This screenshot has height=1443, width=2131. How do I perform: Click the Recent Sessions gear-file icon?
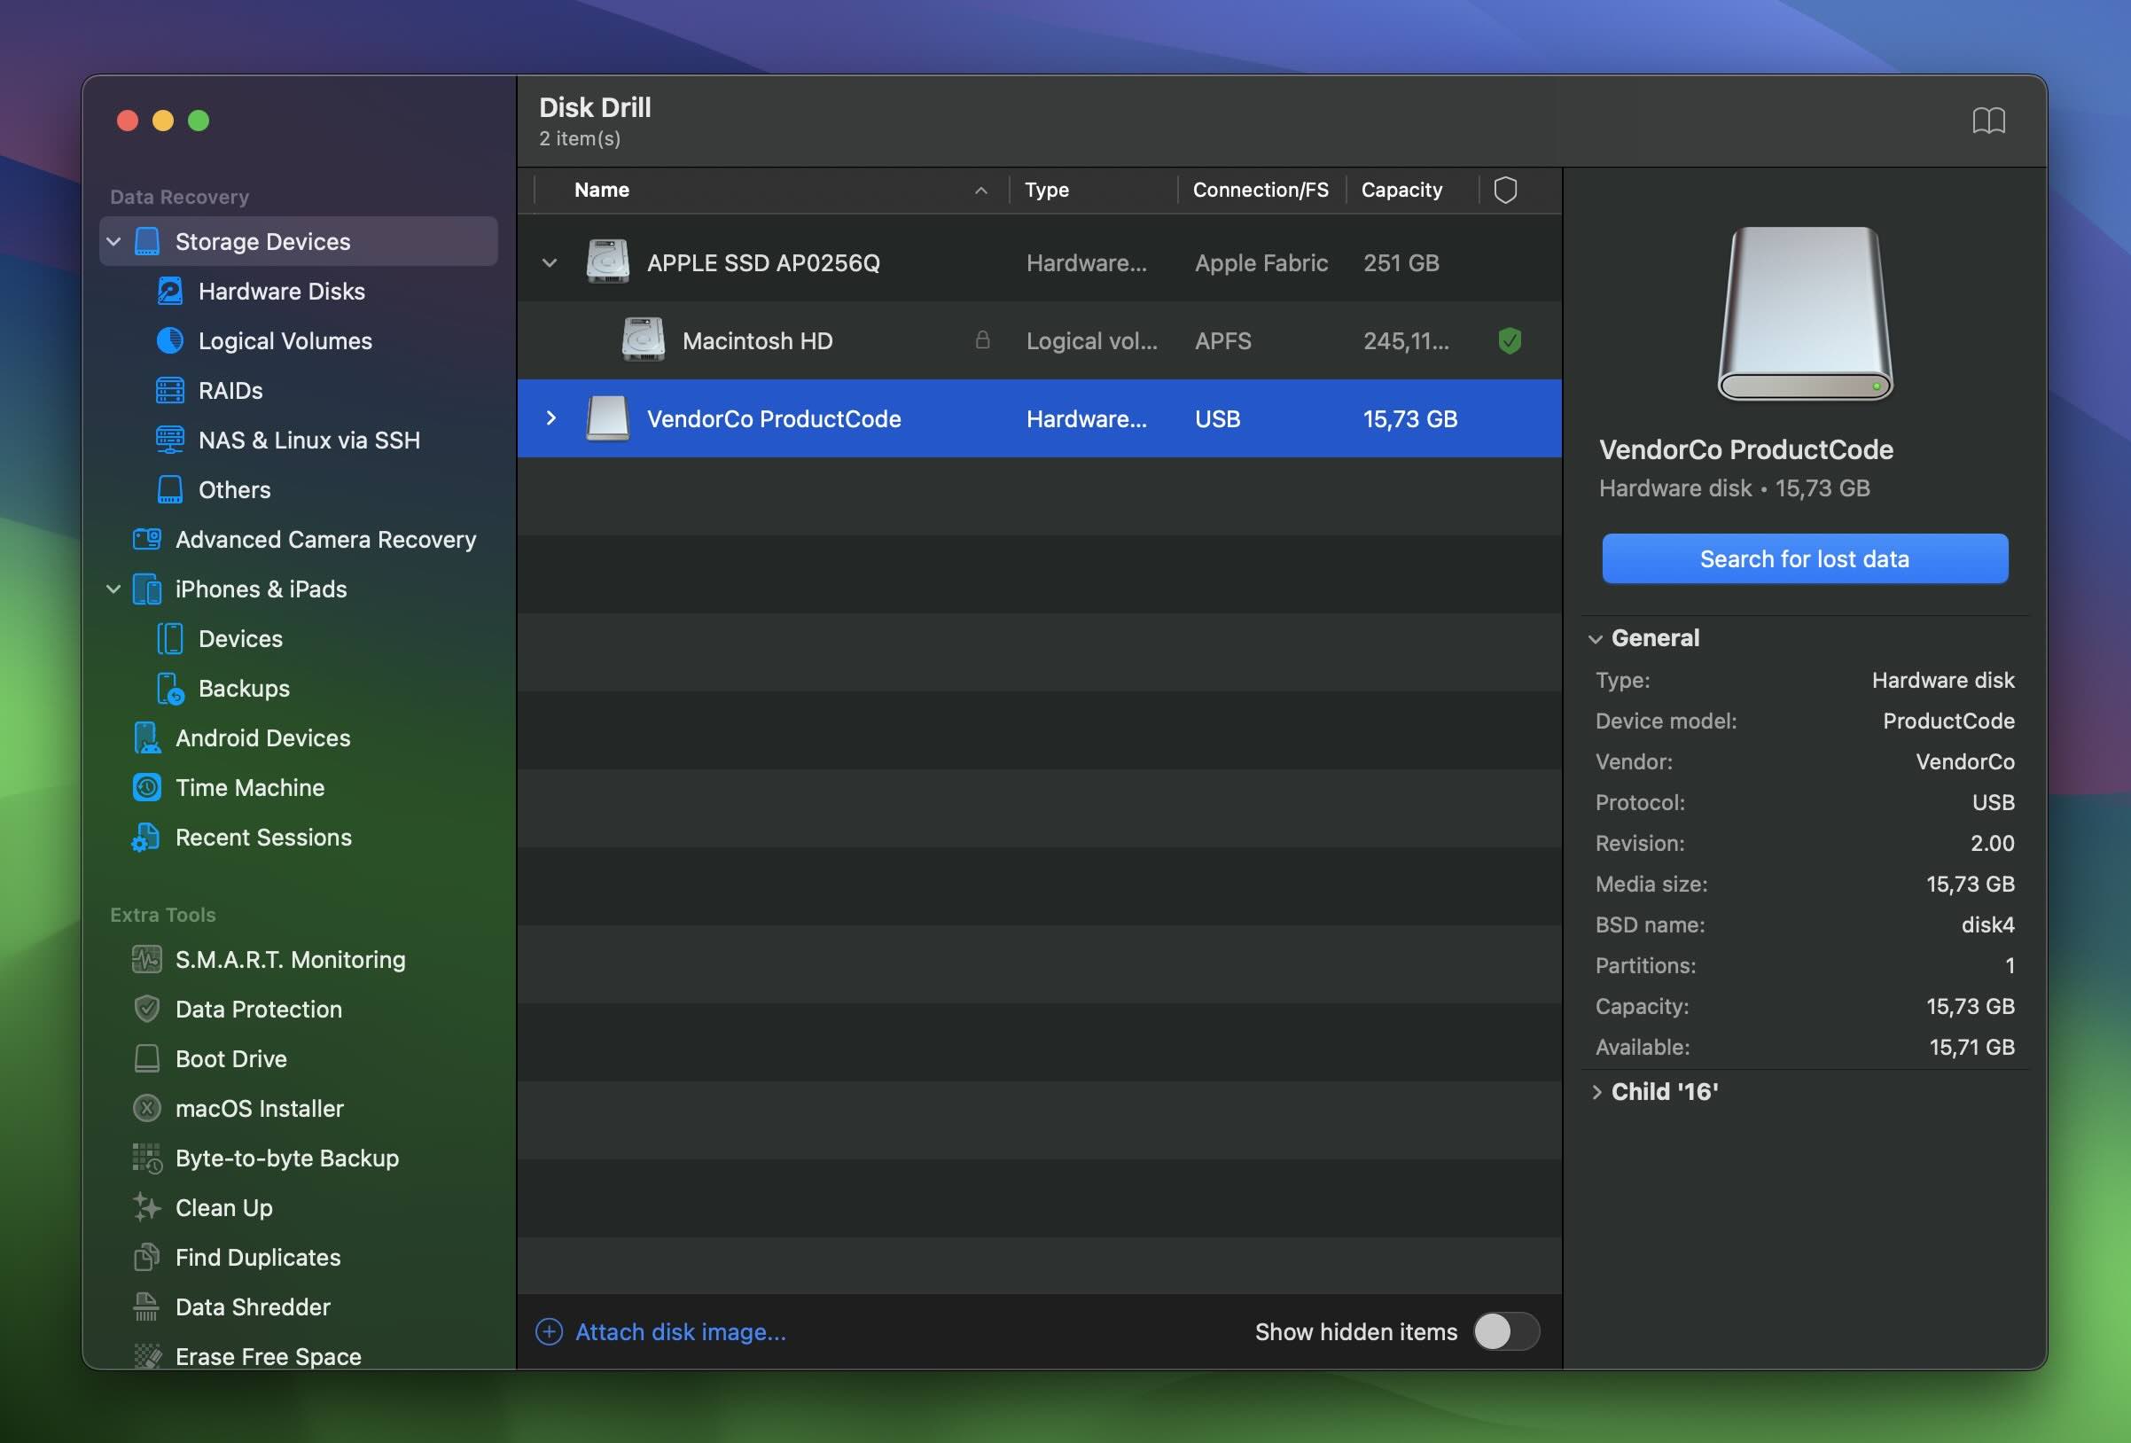coord(147,837)
